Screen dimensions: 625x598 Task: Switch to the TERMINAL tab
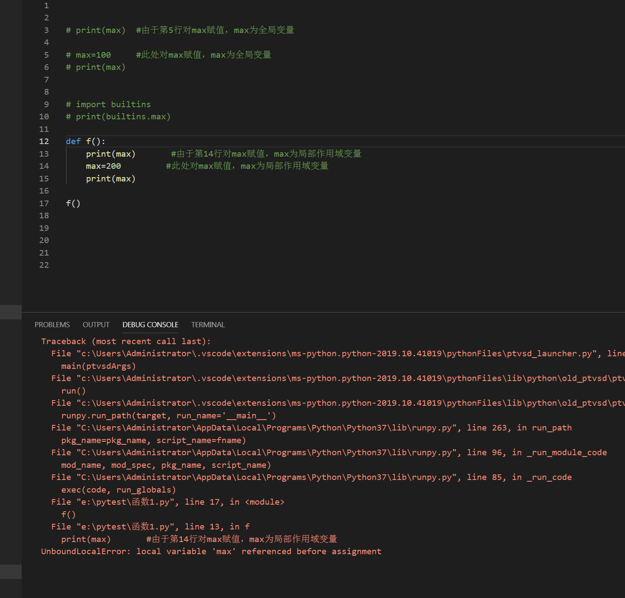tap(208, 325)
